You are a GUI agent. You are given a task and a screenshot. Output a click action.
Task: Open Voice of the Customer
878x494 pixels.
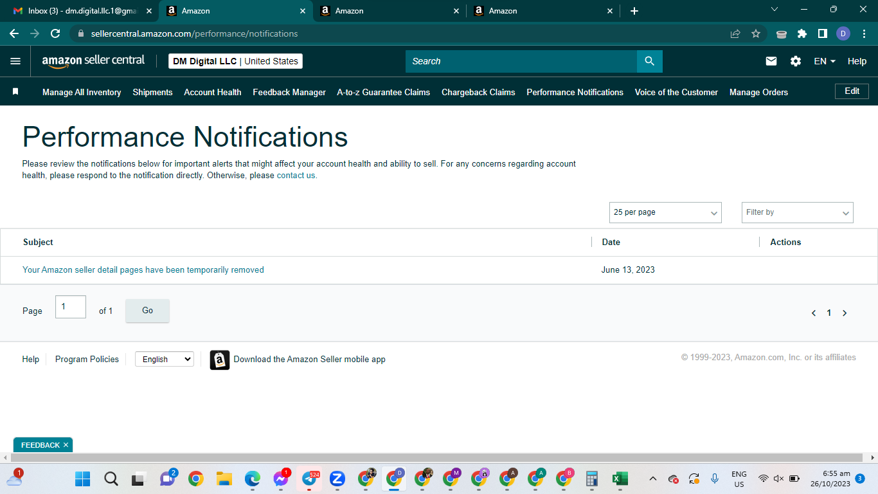[676, 92]
